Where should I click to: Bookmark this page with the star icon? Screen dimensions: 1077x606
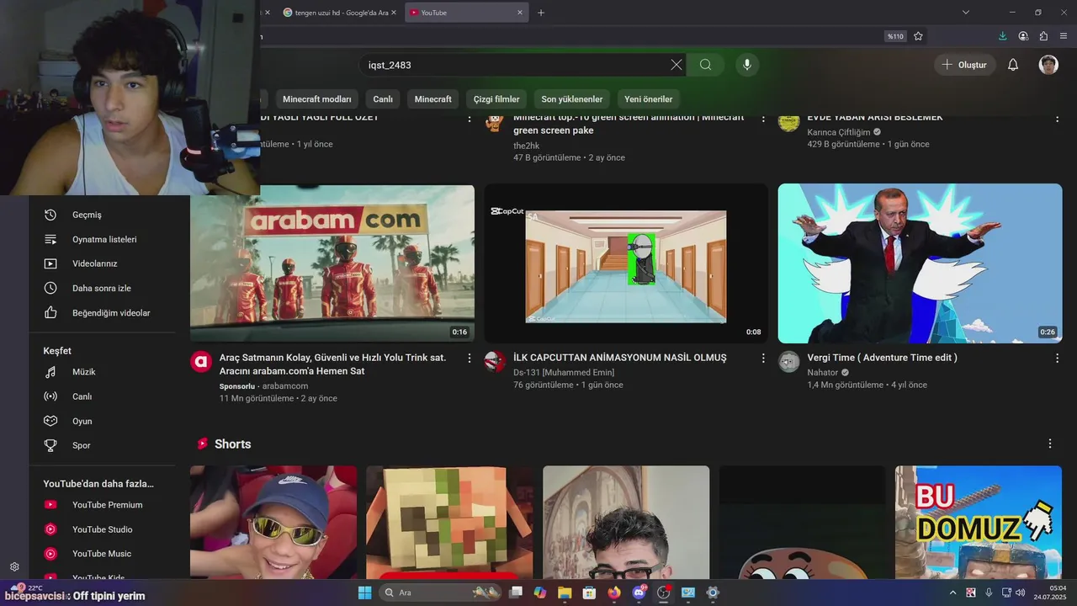coord(918,36)
